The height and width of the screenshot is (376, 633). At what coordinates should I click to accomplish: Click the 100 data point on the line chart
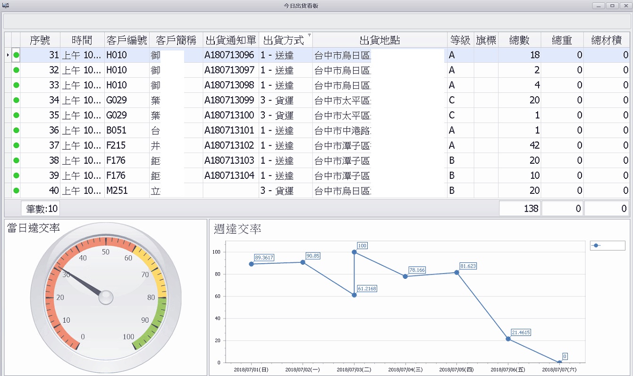click(x=354, y=252)
